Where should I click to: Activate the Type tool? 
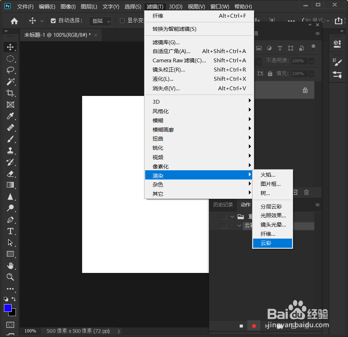point(11,231)
